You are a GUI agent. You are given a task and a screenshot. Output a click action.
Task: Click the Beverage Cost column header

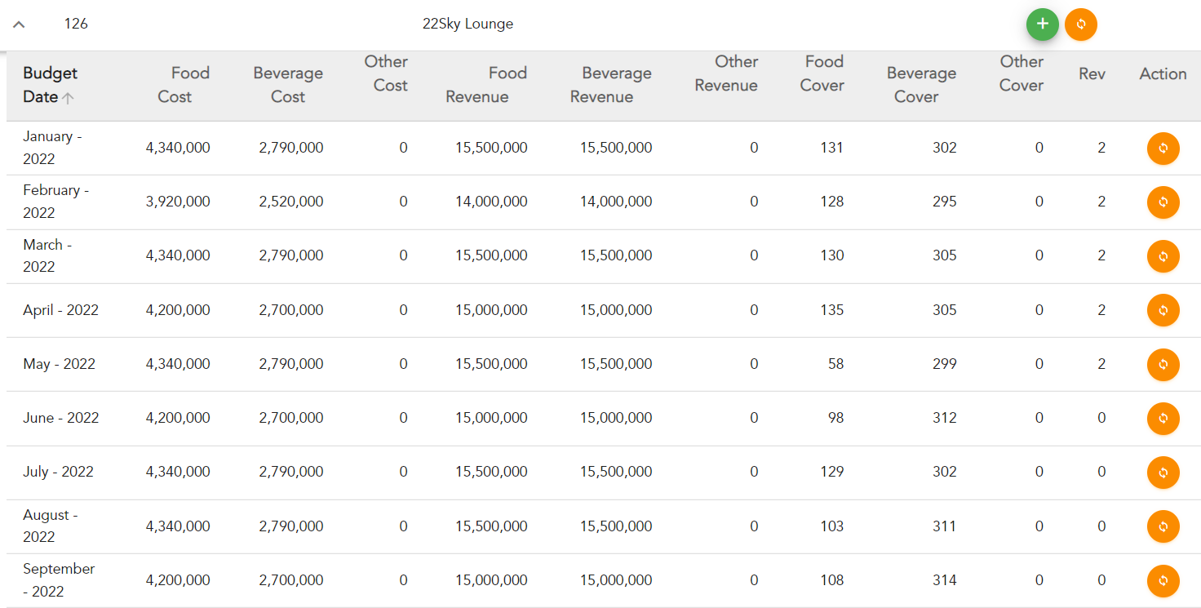[x=288, y=85]
